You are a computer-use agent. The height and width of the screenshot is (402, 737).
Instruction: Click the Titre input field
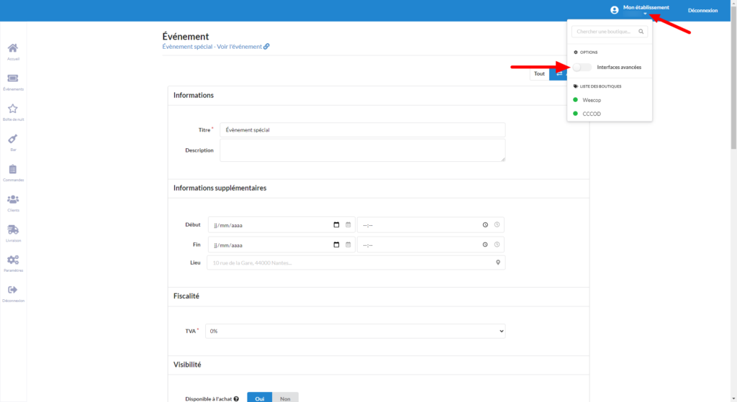click(x=363, y=130)
